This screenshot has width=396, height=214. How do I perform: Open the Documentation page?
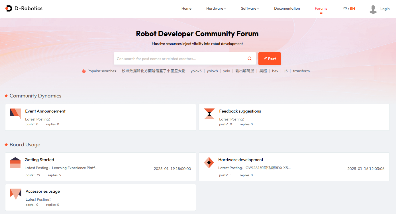287,9
